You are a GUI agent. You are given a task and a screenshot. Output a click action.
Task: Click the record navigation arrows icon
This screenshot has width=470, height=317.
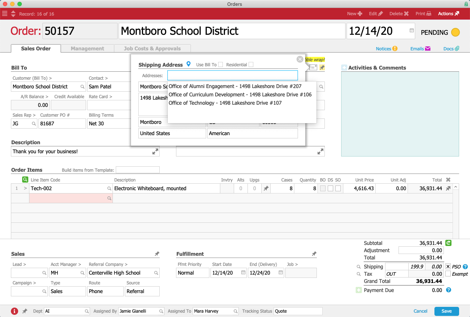pos(13,14)
